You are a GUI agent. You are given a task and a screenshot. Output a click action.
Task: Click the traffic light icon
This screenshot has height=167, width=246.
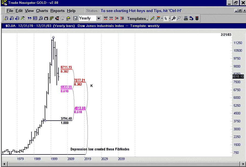click(197, 19)
